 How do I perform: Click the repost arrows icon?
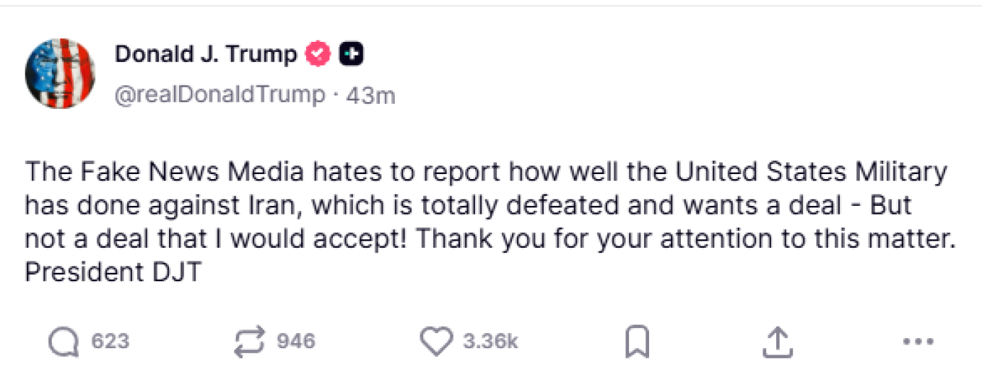tap(250, 342)
